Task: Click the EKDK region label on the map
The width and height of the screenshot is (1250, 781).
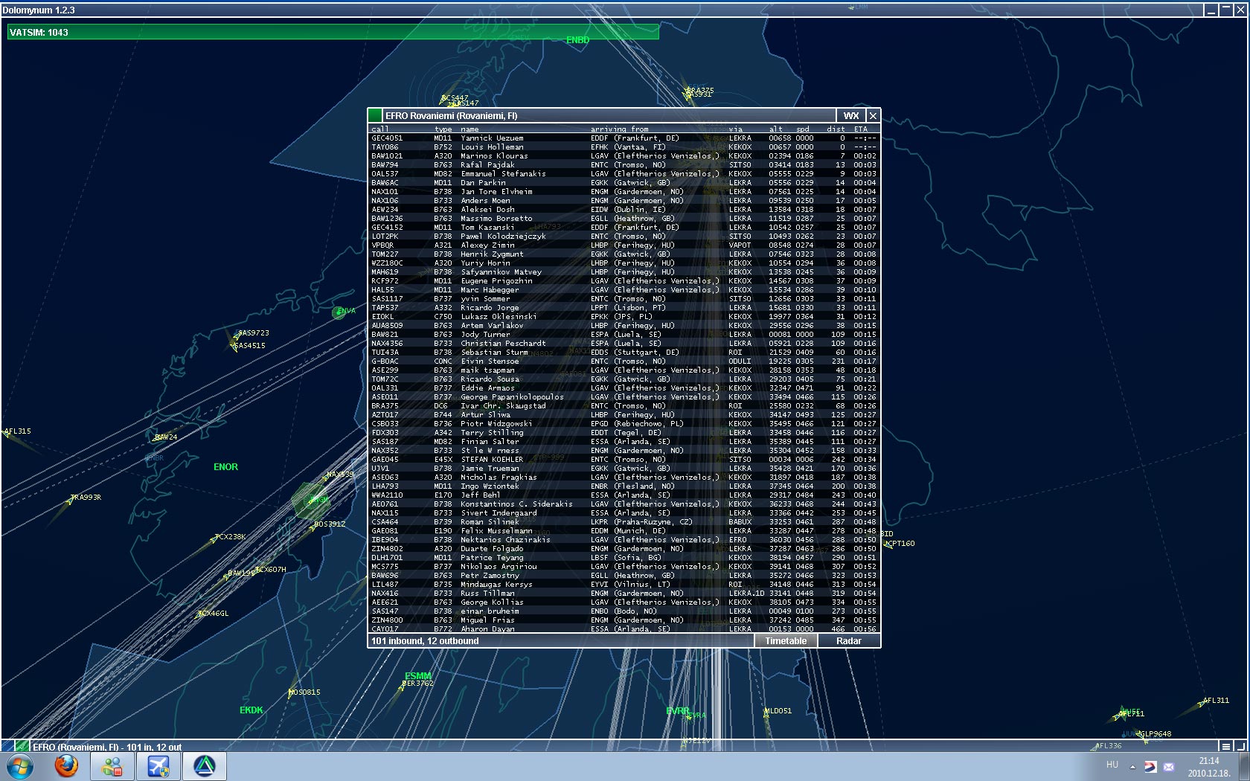Action: (x=251, y=710)
